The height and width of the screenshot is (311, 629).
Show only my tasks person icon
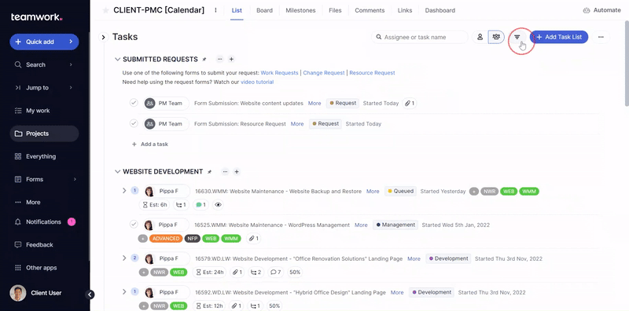pyautogui.click(x=480, y=37)
